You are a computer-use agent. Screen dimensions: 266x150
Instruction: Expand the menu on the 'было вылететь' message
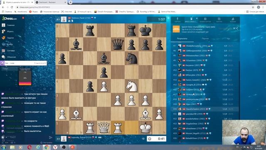tap(22, 131)
